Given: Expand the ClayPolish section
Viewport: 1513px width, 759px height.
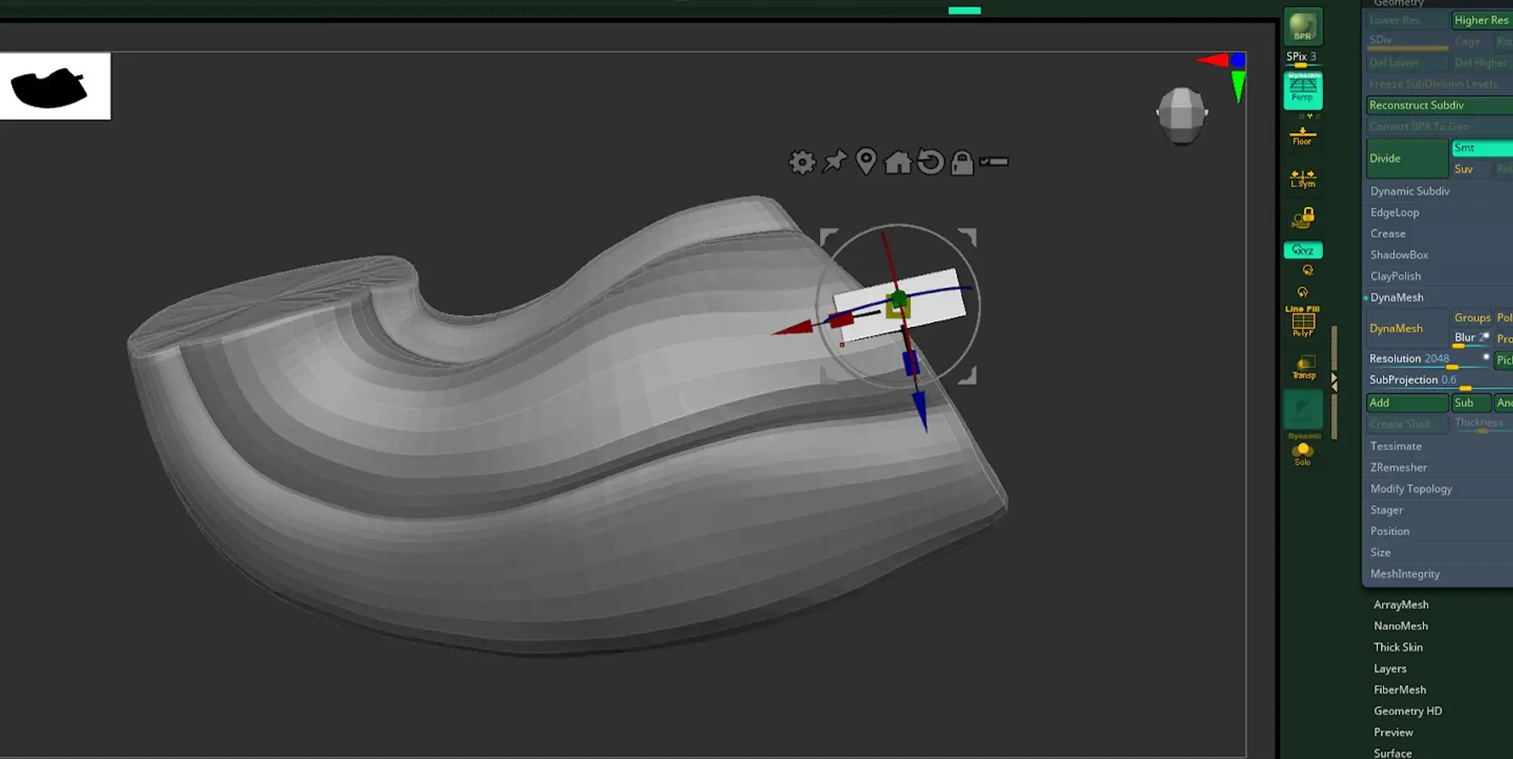Looking at the screenshot, I should pos(1395,276).
